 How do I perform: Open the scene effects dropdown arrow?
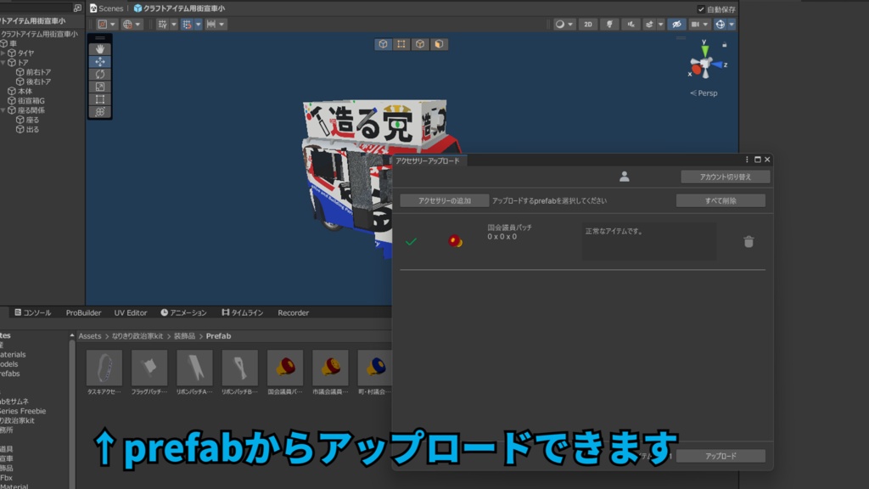click(x=660, y=25)
